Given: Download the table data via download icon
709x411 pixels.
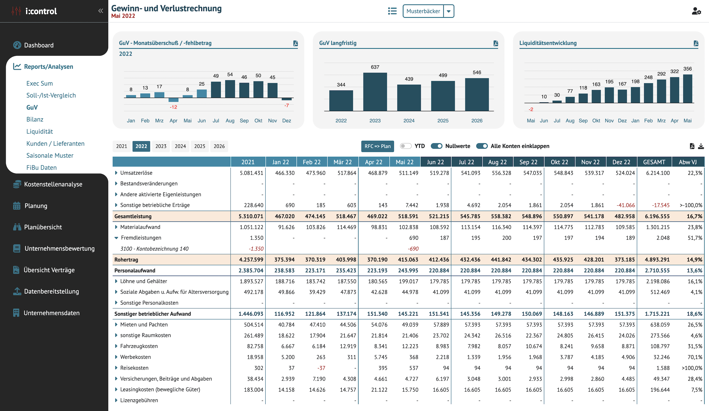Looking at the screenshot, I should click(x=701, y=146).
